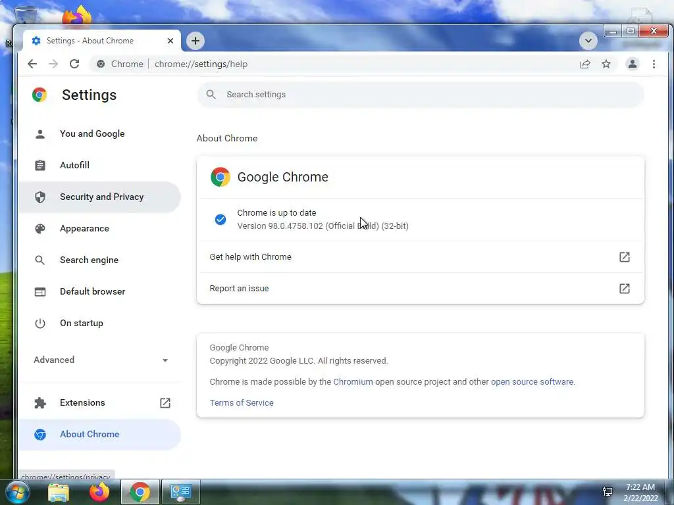The width and height of the screenshot is (674, 505).
Task: Open Report an issue
Action: pos(421,289)
